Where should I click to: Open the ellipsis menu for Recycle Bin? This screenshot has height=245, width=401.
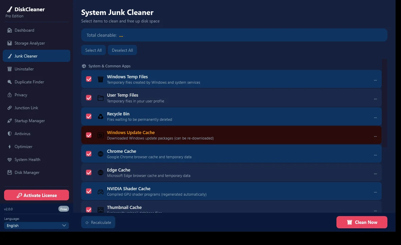point(375,117)
